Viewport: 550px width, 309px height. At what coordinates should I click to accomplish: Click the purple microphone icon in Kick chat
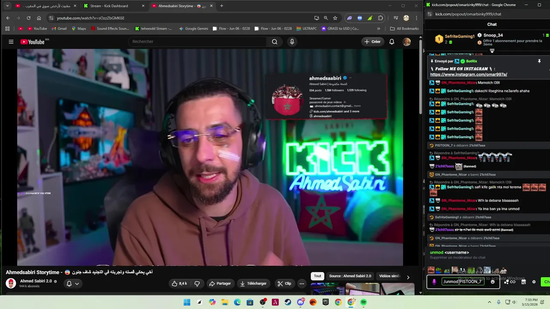434,282
